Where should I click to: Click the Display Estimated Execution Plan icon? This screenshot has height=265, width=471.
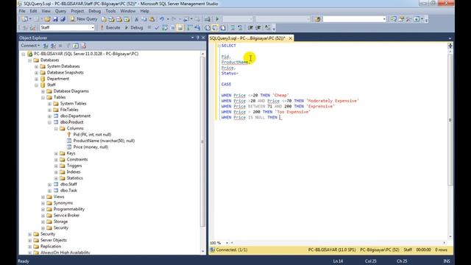[x=165, y=28]
